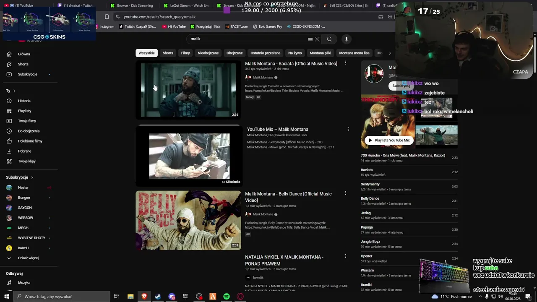Open the Baciata video thumbnail
Screen dimensions: 537x302
point(188,90)
